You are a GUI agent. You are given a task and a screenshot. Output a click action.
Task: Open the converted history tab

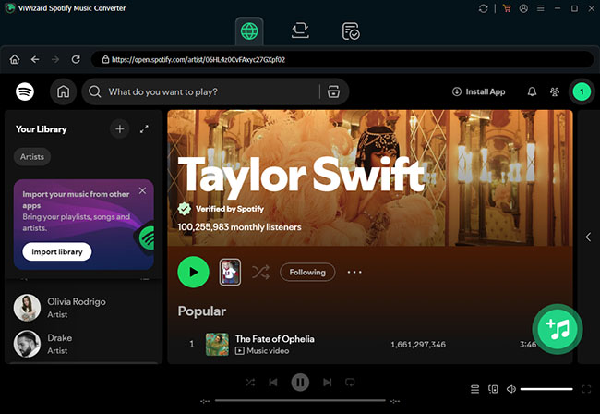click(x=351, y=31)
